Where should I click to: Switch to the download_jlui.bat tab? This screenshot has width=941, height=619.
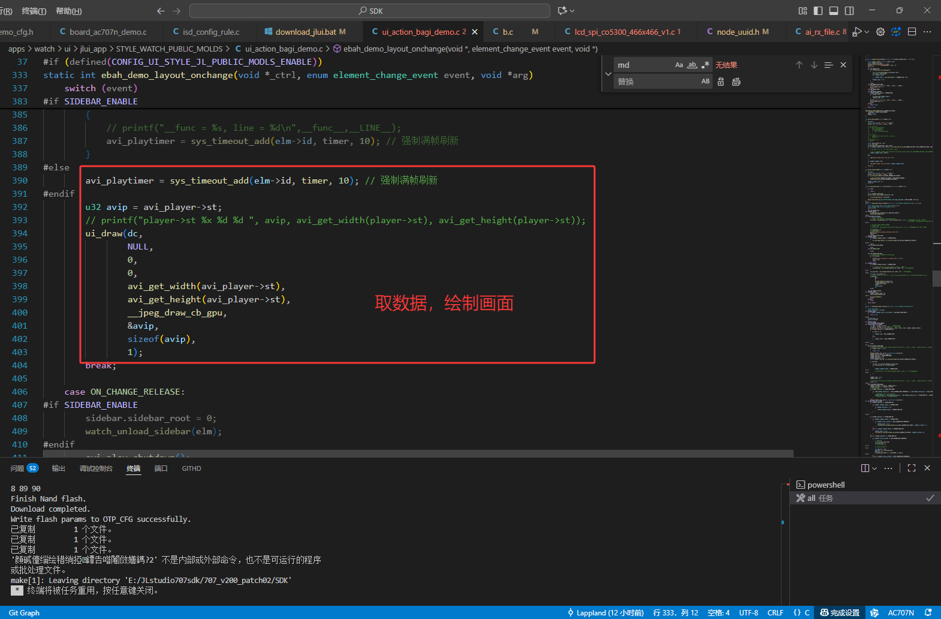305,32
